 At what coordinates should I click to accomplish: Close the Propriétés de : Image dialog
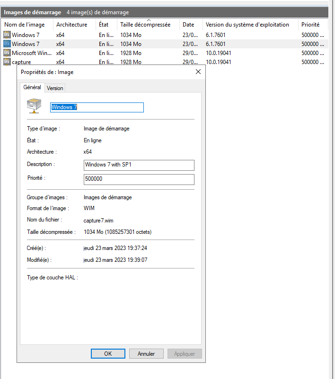coord(198,72)
